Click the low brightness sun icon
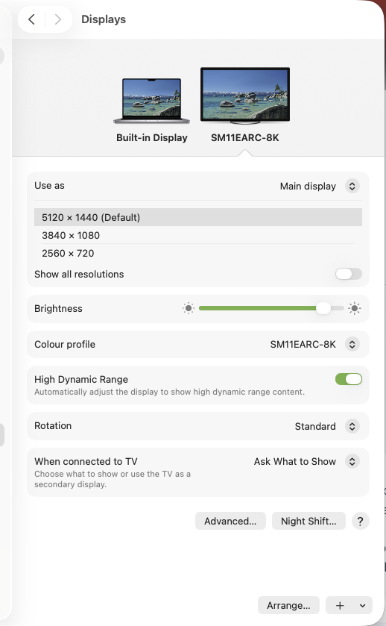386x626 pixels. pyautogui.click(x=189, y=308)
